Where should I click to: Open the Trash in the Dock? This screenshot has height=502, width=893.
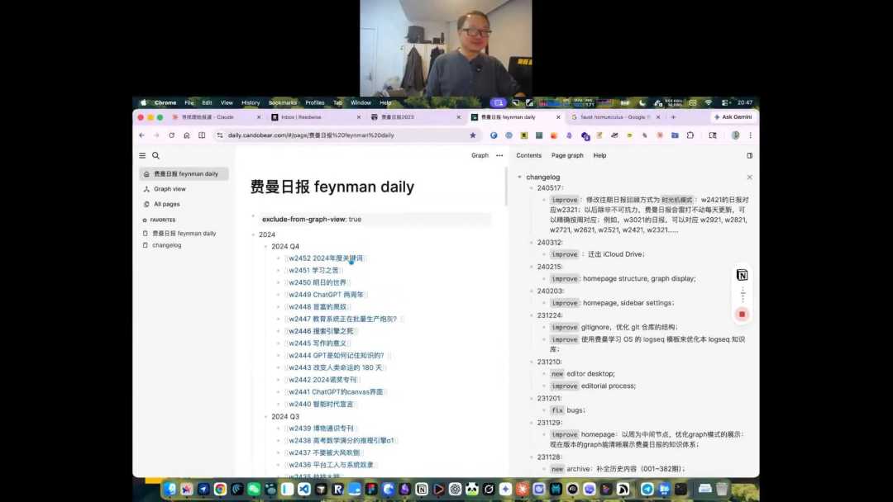tap(722, 489)
